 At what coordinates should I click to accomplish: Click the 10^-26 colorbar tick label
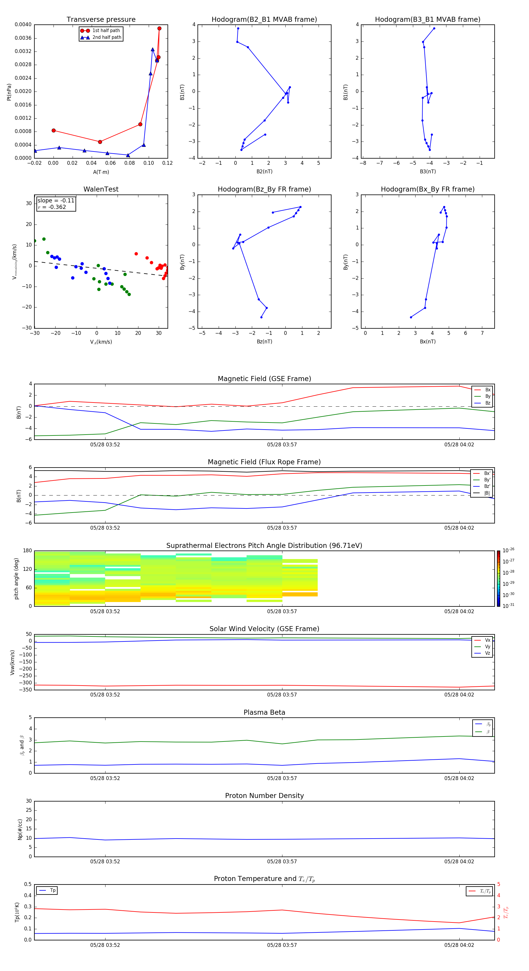(508, 550)
